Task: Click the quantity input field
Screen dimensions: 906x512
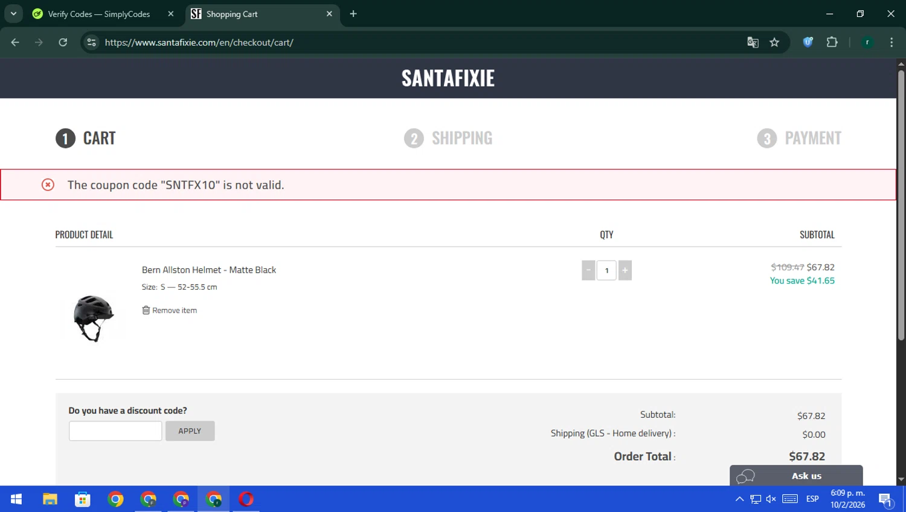Action: (x=606, y=270)
